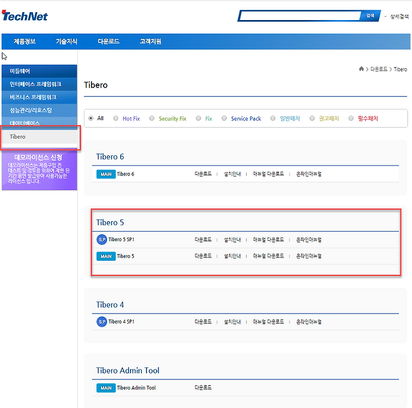Click the Tibero Admin Tool section heading
Viewport: 412px width, 408px height.
coord(128,371)
